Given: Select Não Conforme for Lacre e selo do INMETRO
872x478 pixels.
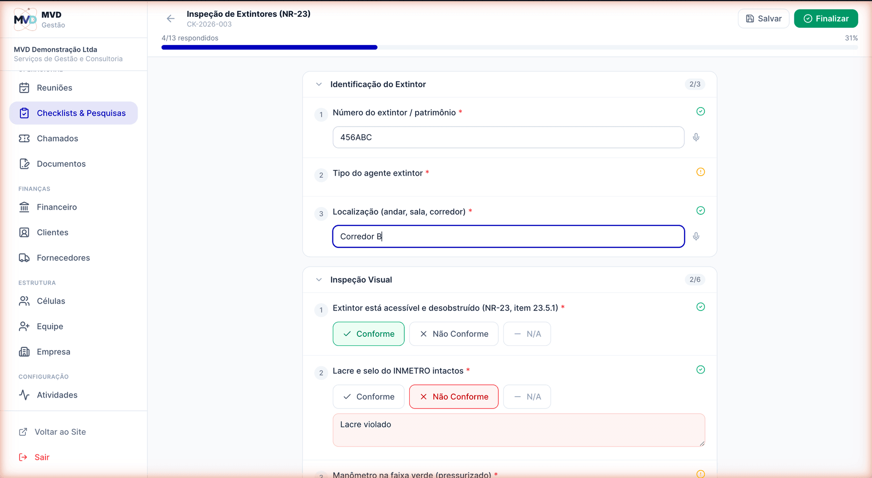Looking at the screenshot, I should tap(454, 397).
